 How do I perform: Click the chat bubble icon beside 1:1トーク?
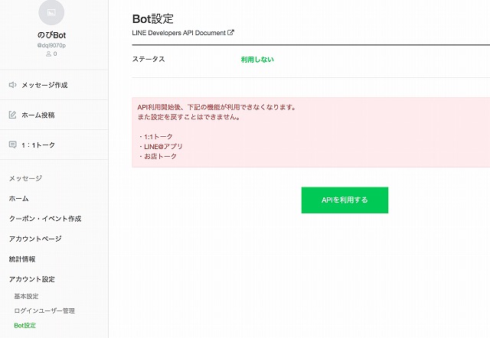[x=12, y=145]
